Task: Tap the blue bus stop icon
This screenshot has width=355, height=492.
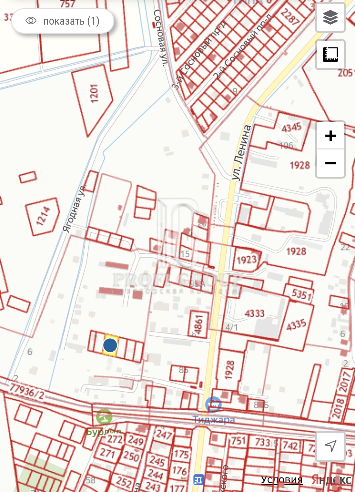Action: (199, 480)
